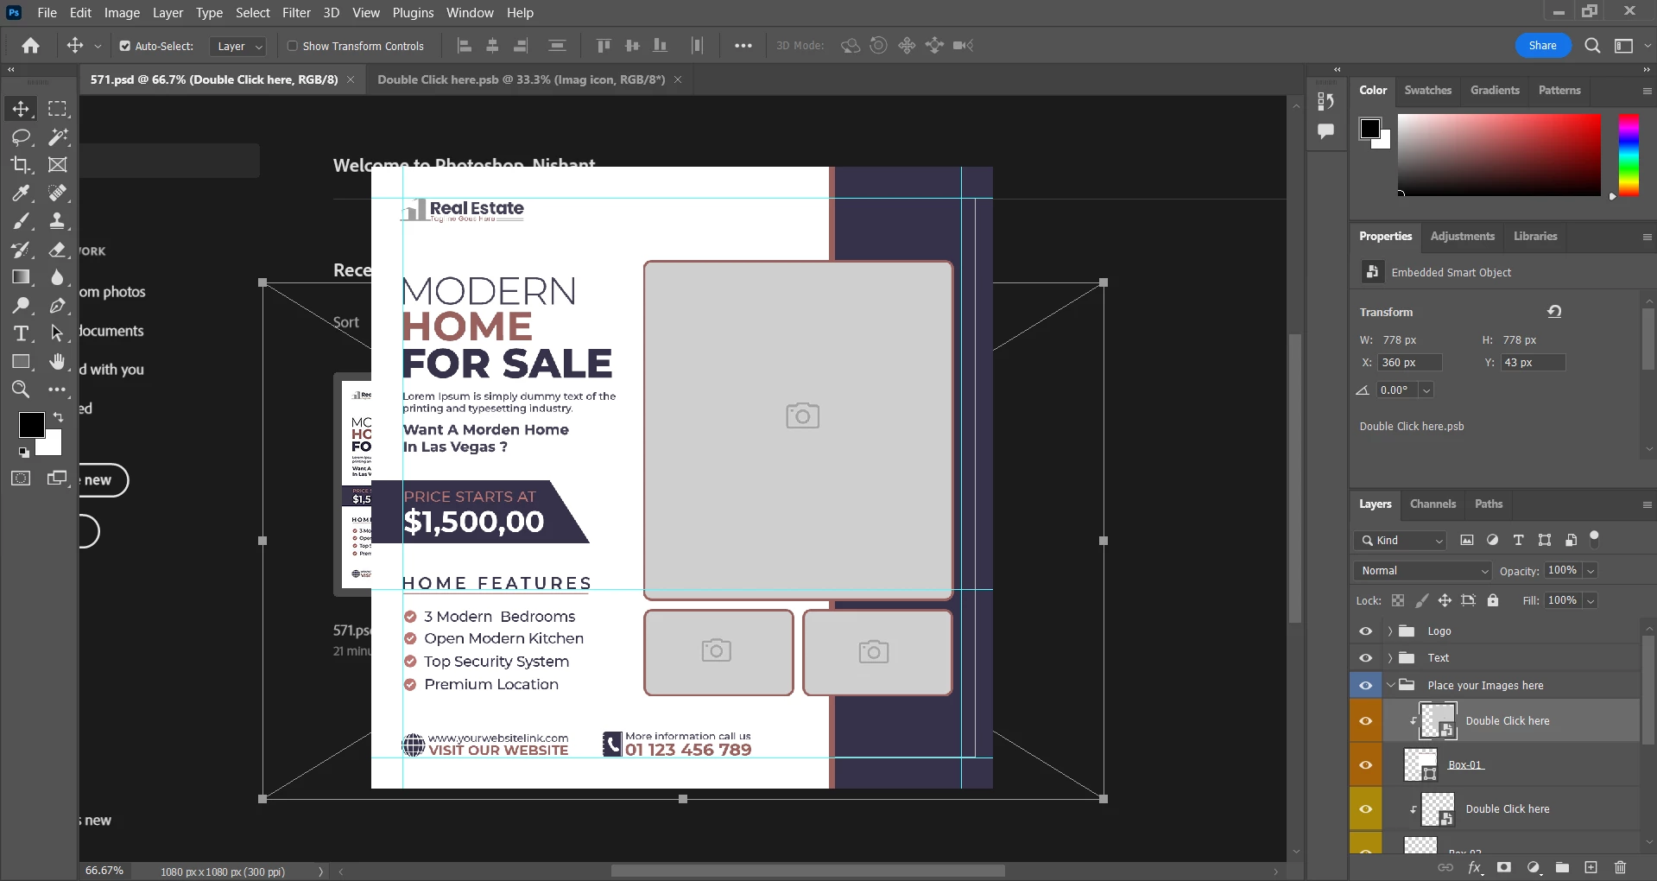
Task: Select the Spot Healing Brush tool
Action: coord(58,193)
